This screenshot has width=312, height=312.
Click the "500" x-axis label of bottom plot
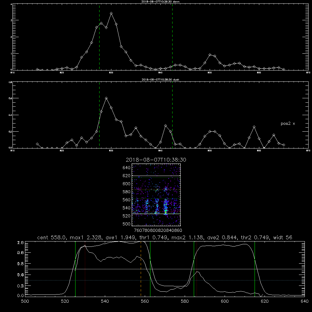point(25,301)
